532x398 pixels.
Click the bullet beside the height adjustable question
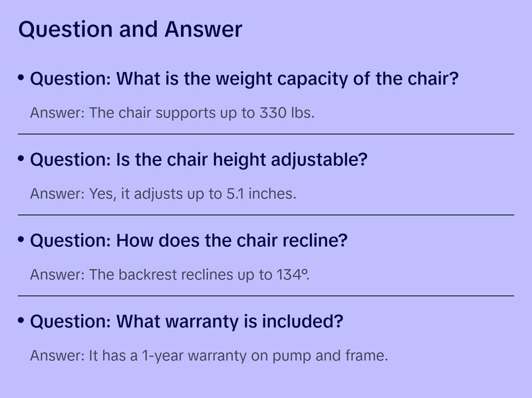21,160
